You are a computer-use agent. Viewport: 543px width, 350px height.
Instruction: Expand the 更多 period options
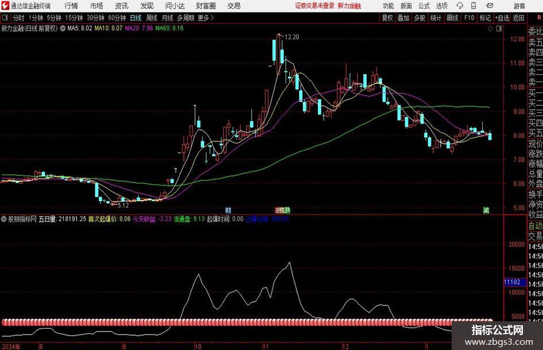206,18
